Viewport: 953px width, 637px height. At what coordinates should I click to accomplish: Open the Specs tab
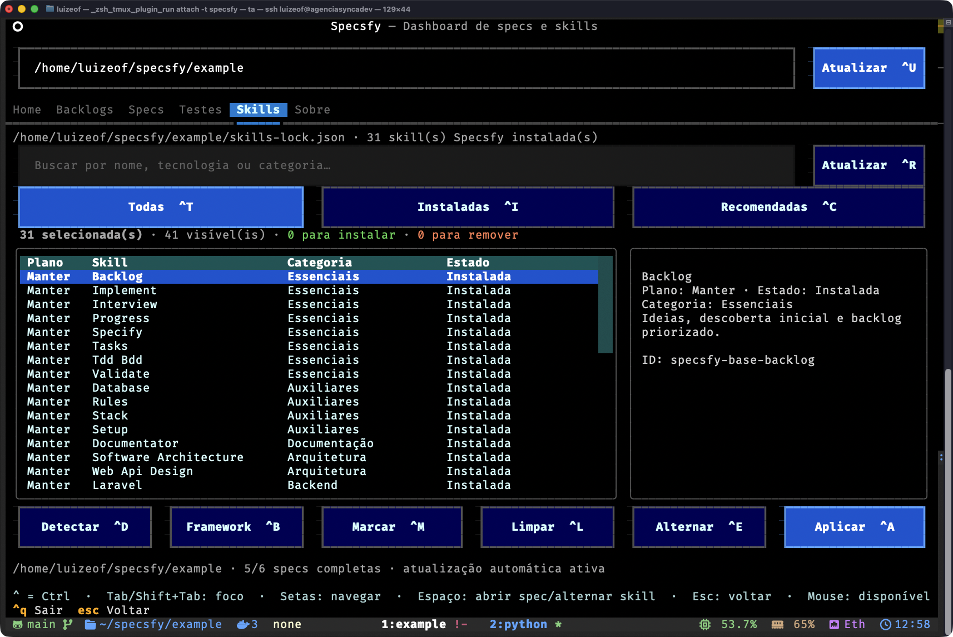pyautogui.click(x=146, y=110)
